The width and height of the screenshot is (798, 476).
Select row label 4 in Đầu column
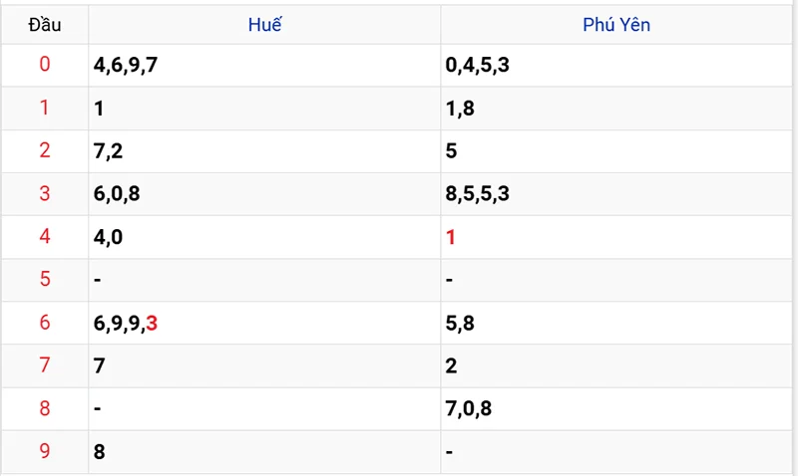tap(44, 237)
